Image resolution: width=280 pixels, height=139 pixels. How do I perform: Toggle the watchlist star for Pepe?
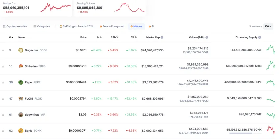(x=3, y=82)
